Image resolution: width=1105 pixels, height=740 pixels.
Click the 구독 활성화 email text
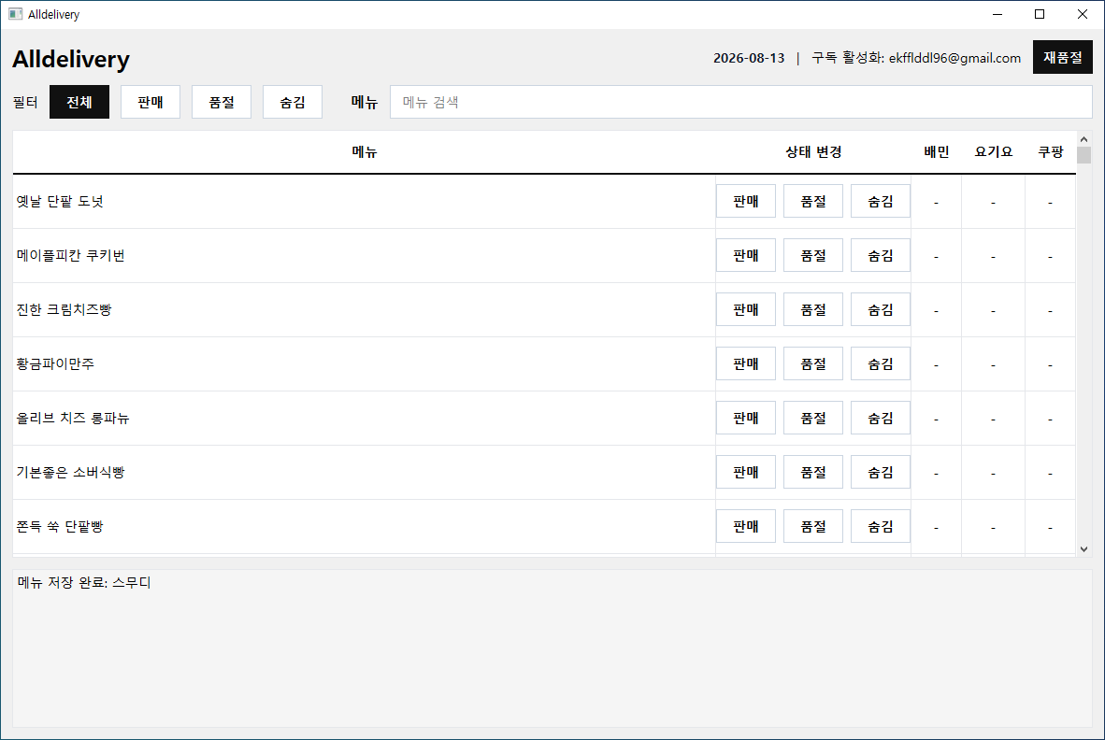point(916,59)
